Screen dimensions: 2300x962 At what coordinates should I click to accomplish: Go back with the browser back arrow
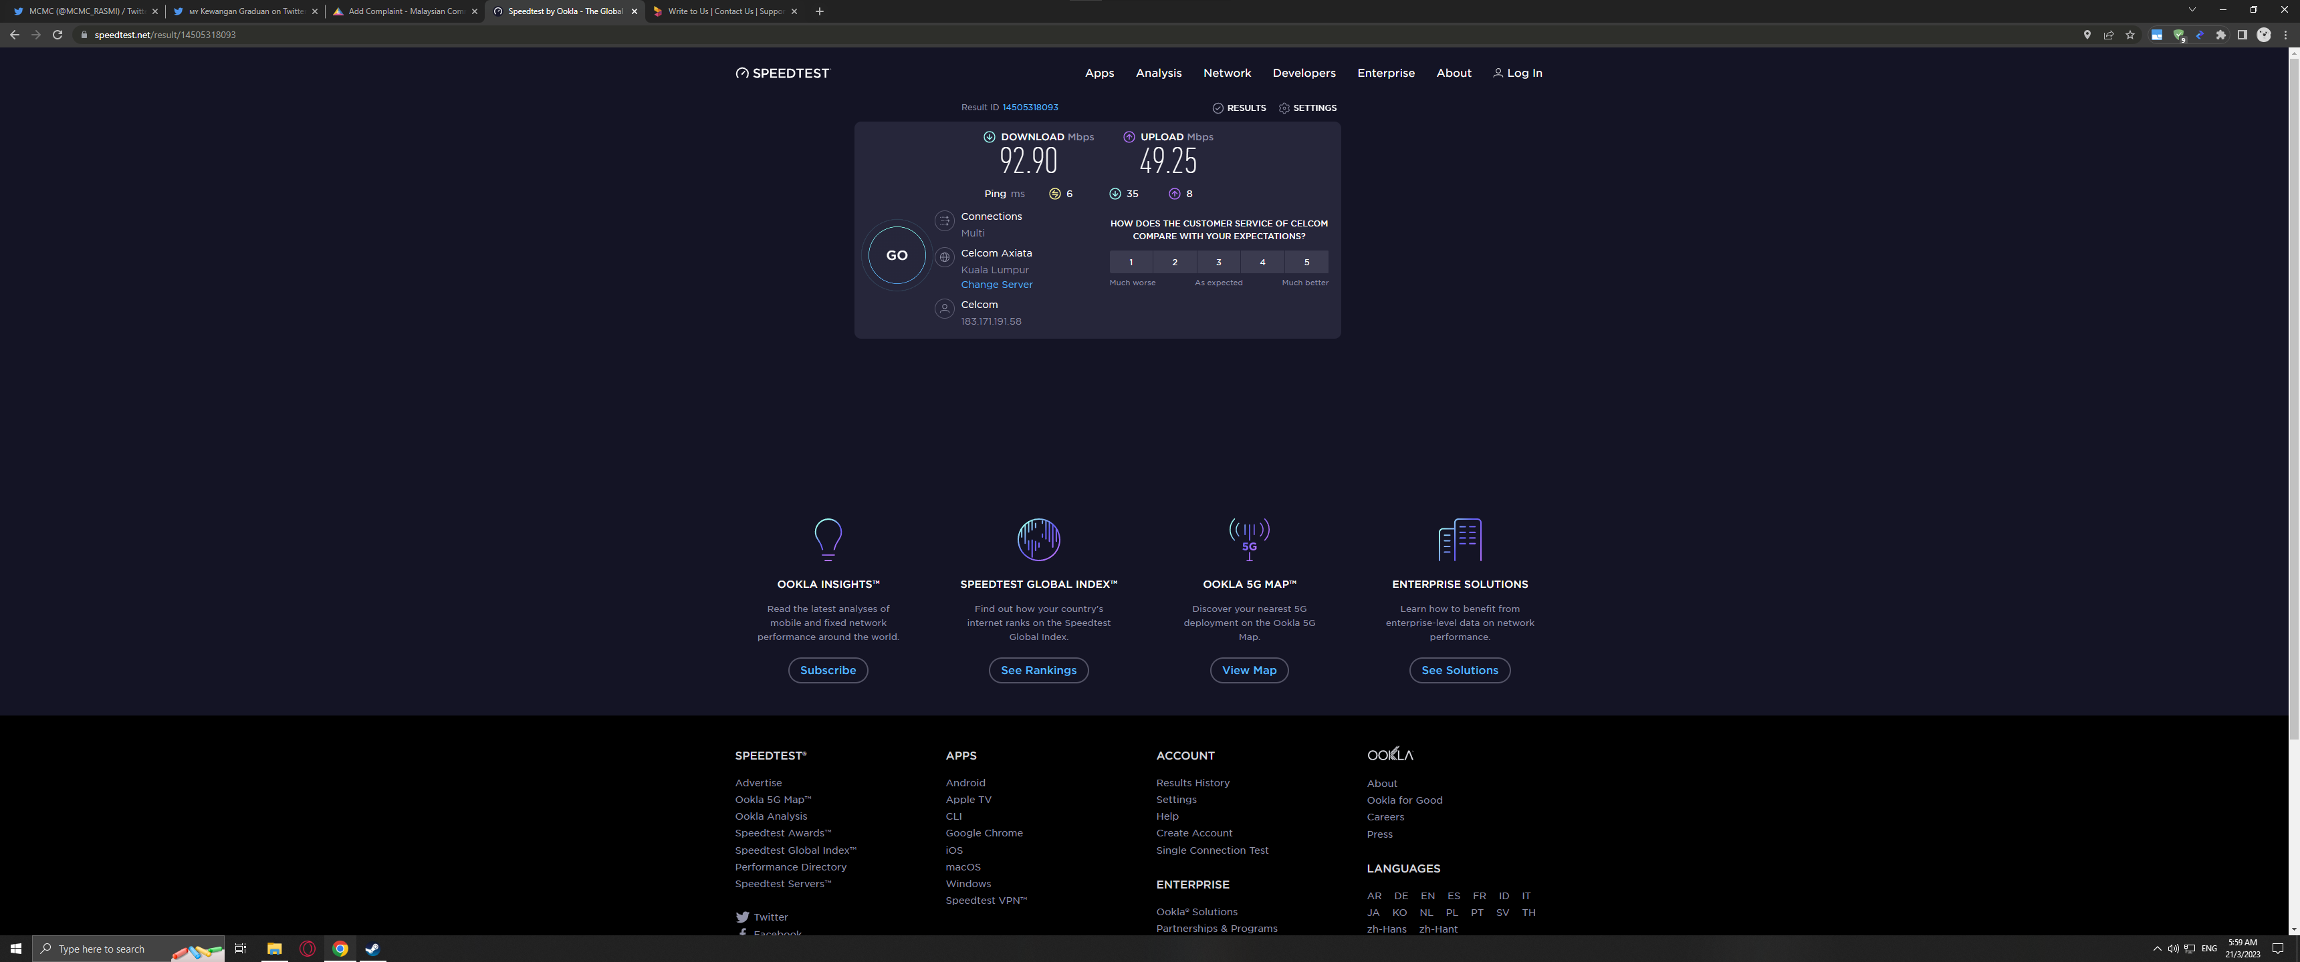coord(14,35)
